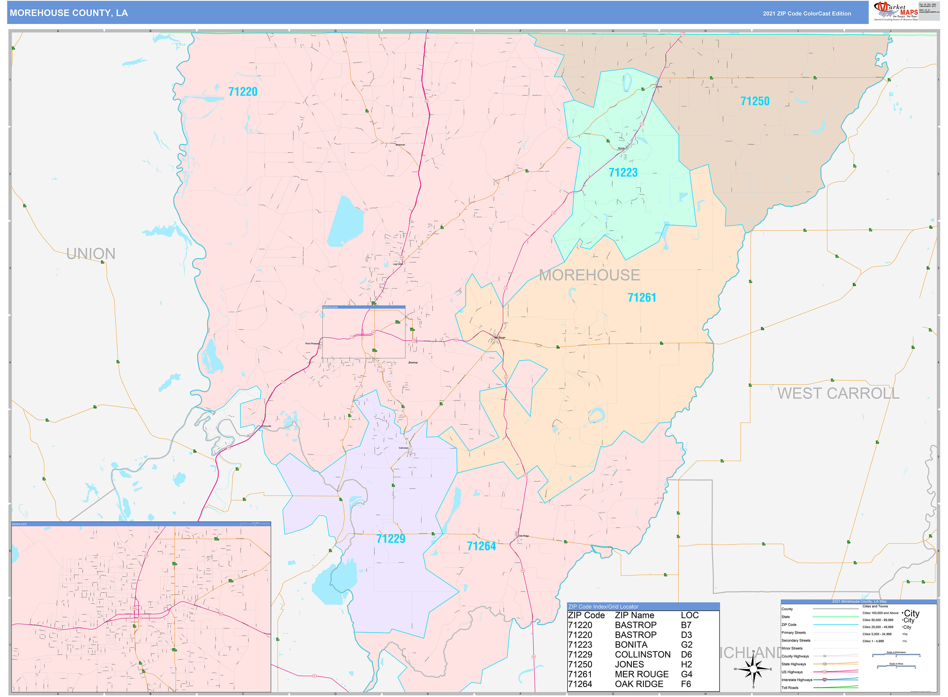This screenshot has height=697, width=948.
Task: Toggle the County Highways legend entry
Action: click(x=795, y=656)
